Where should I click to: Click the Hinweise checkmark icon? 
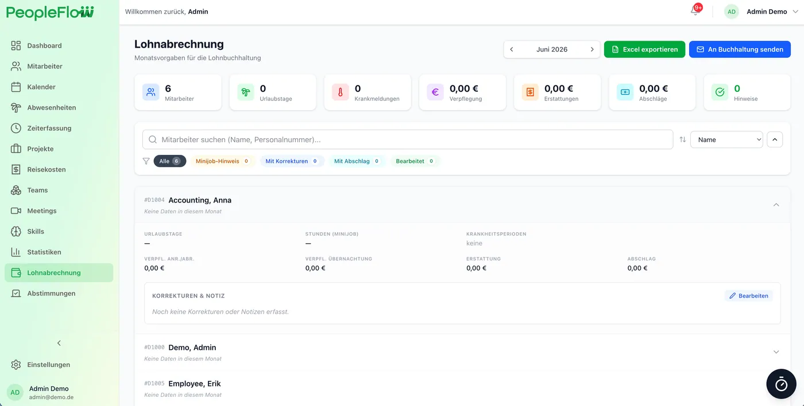point(720,92)
